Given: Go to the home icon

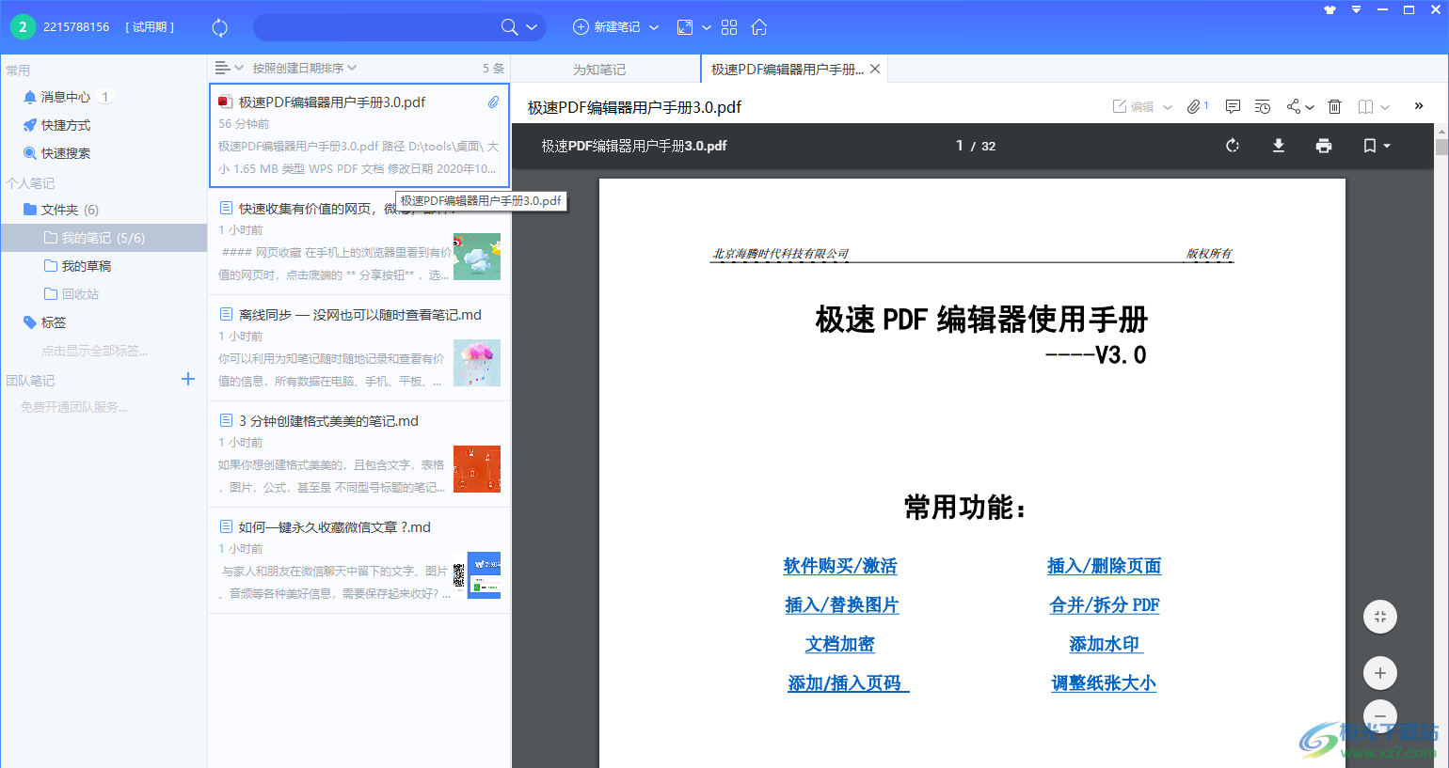Looking at the screenshot, I should (x=759, y=27).
